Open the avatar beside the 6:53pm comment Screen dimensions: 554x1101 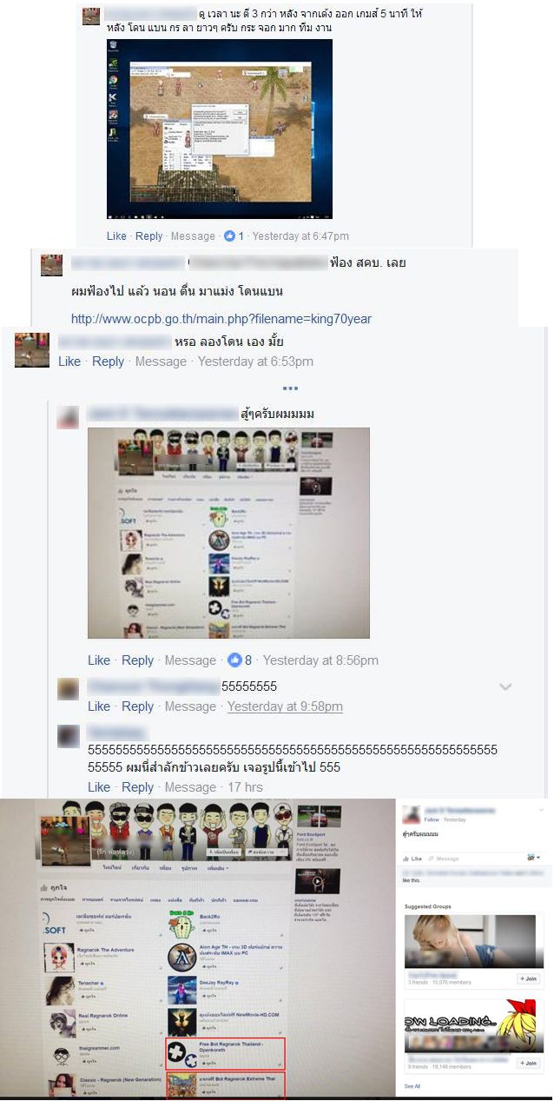[x=32, y=349]
